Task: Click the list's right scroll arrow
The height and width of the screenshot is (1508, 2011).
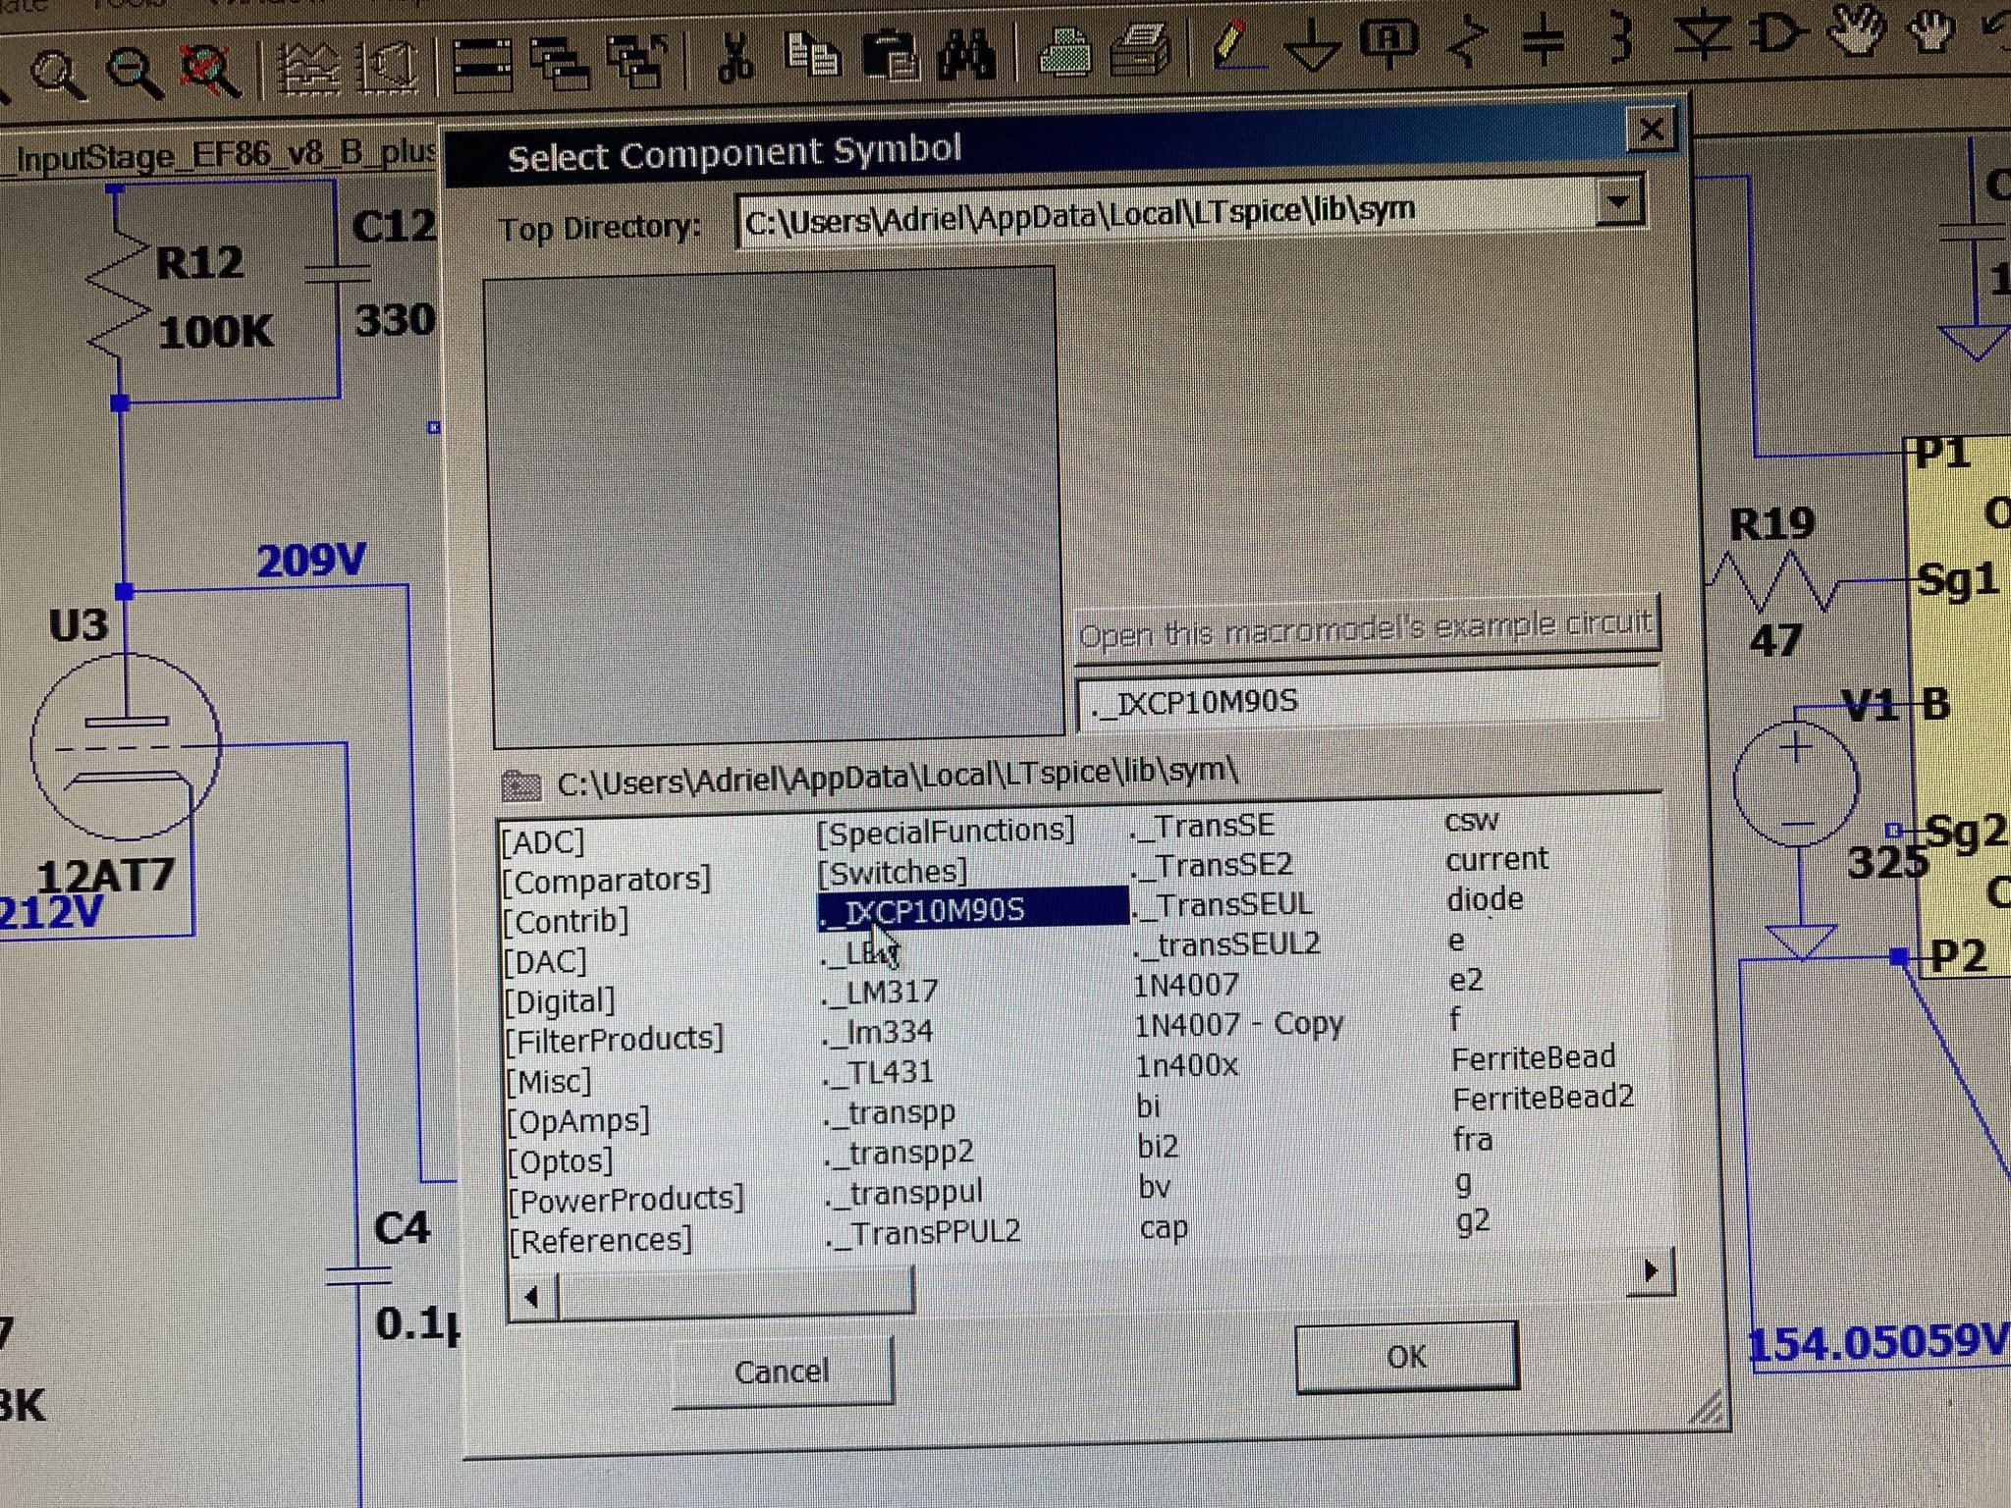Action: coord(1650,1269)
